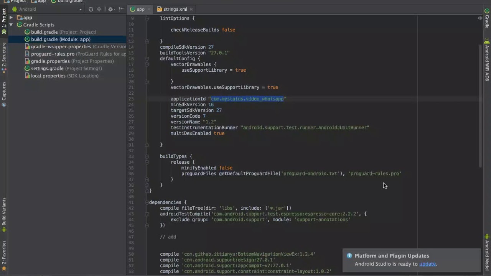Image resolution: width=491 pixels, height=276 pixels.
Task: Click line number 23 in the gutter
Action: (x=131, y=99)
